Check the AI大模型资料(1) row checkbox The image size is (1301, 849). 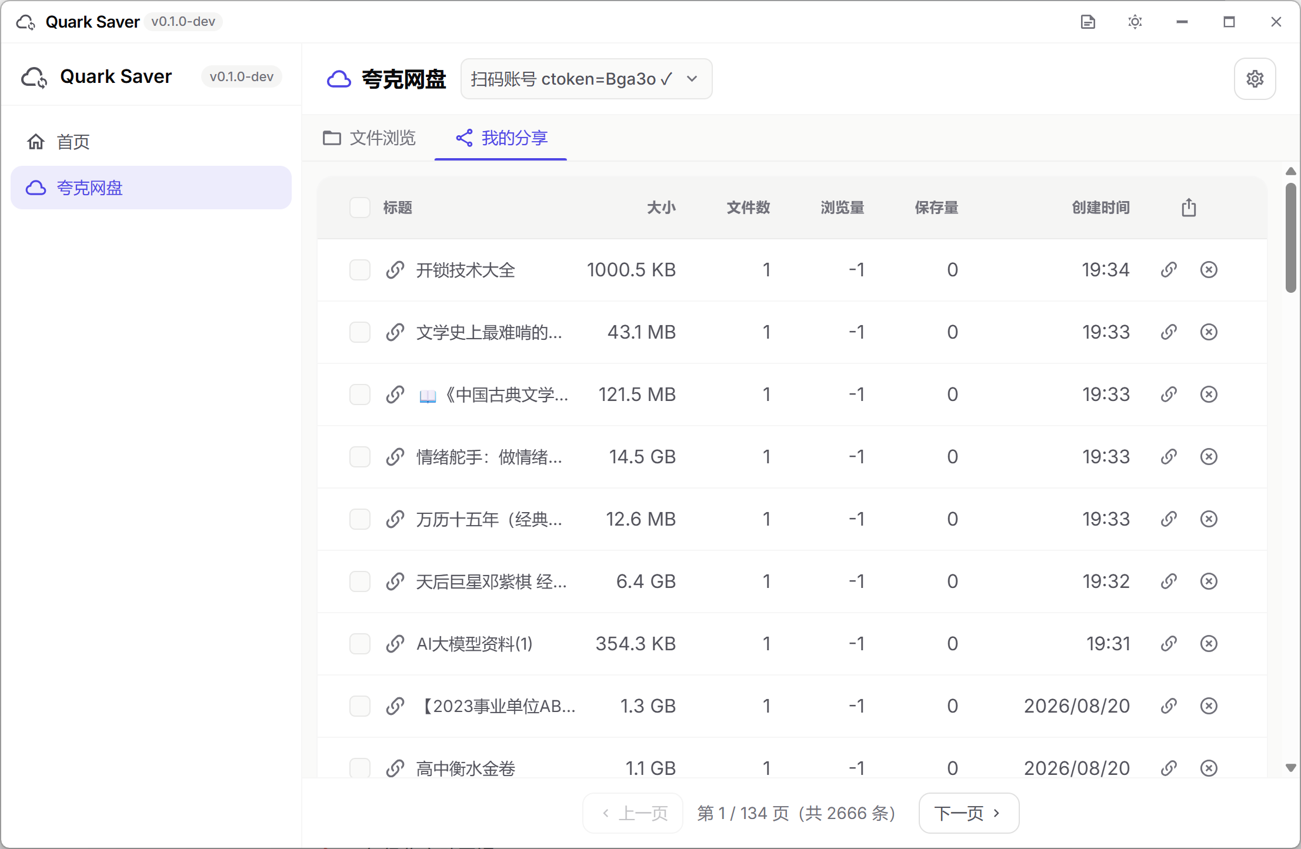(x=360, y=644)
